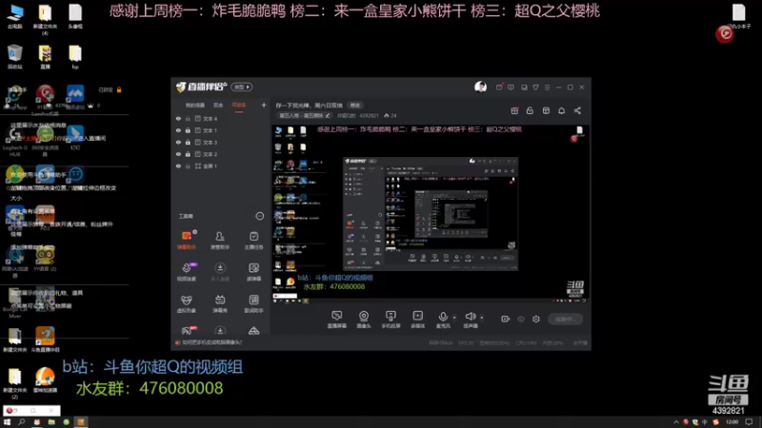Click room number 4392821 in header

tap(369, 116)
